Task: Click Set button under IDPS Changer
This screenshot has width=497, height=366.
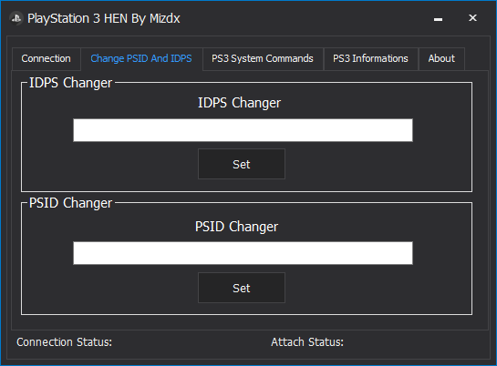Action: [242, 164]
